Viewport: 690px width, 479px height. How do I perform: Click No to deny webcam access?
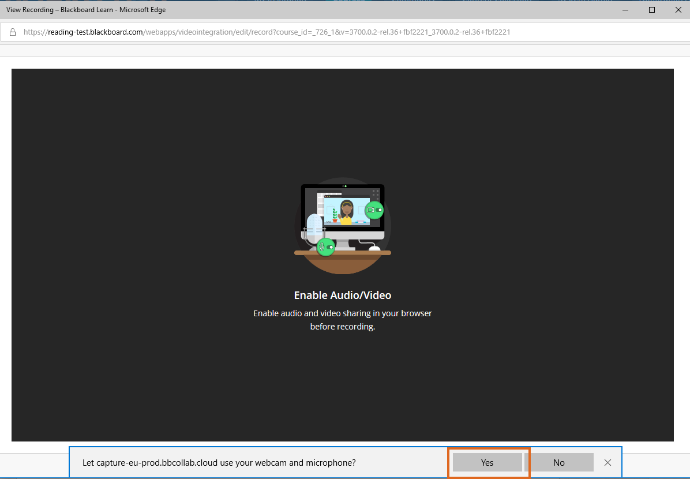click(559, 462)
